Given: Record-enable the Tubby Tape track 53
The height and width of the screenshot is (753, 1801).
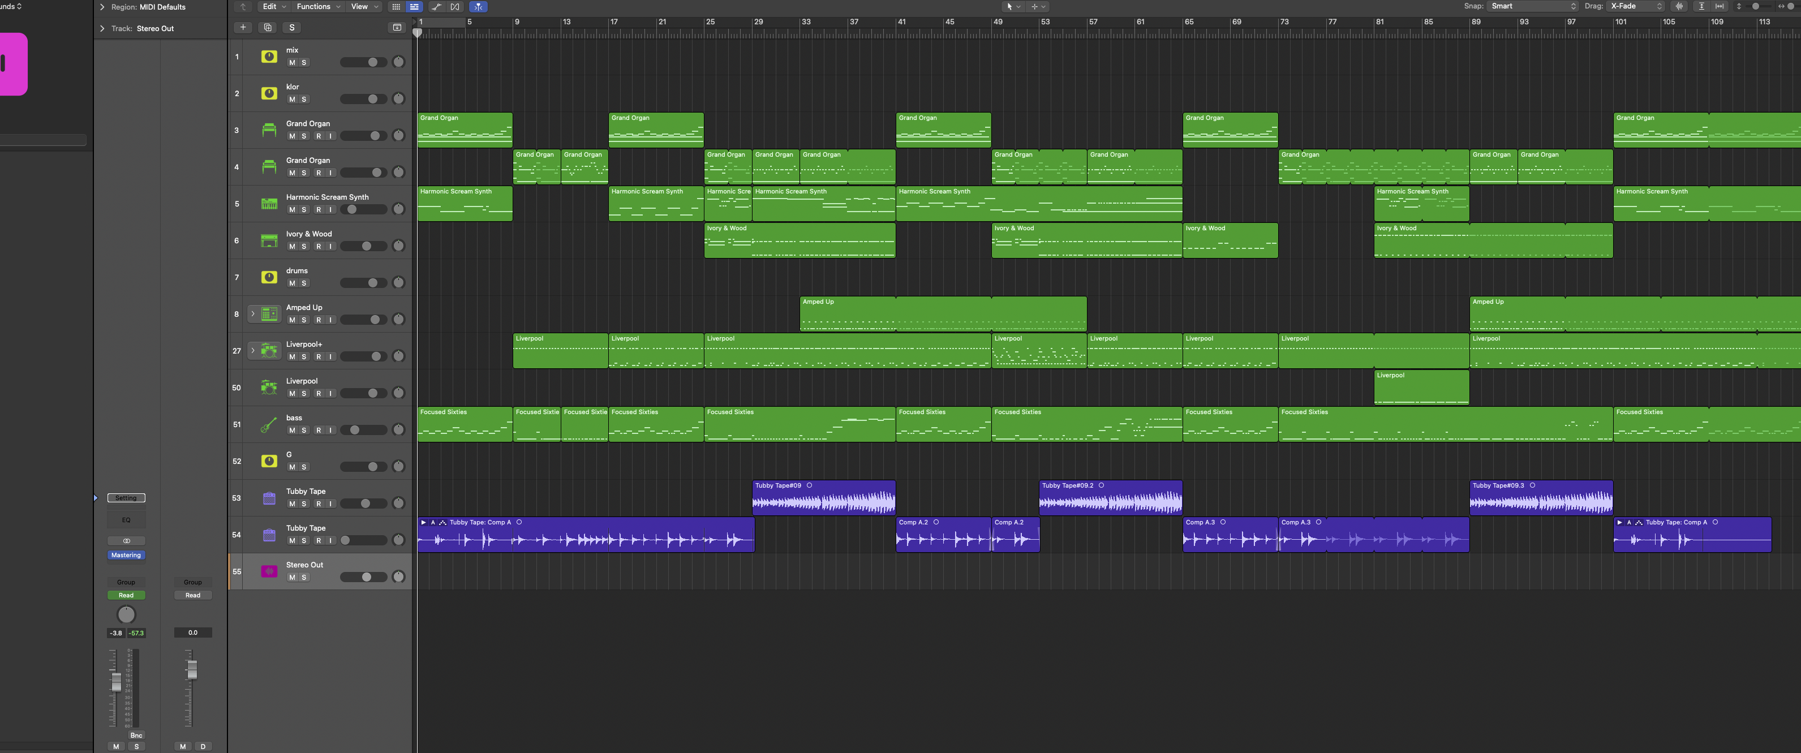Looking at the screenshot, I should point(319,504).
